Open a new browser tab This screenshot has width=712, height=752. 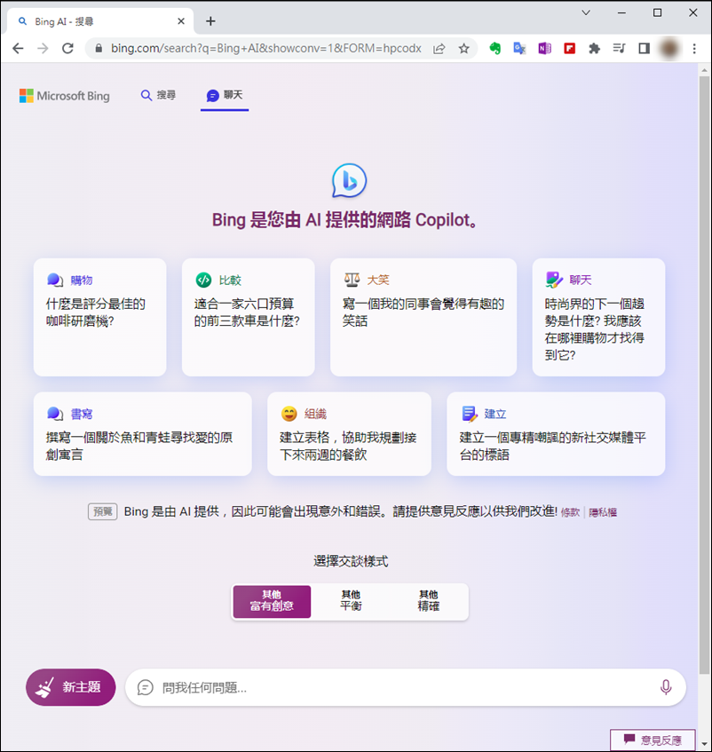coord(210,21)
